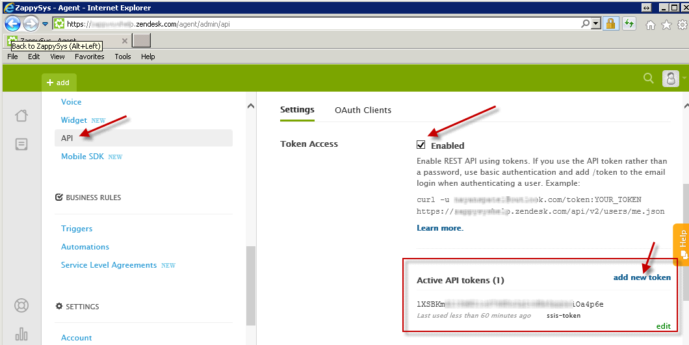Close the ZappySys Agent browser tab
Screen dimensions: 689x345
tap(124, 40)
